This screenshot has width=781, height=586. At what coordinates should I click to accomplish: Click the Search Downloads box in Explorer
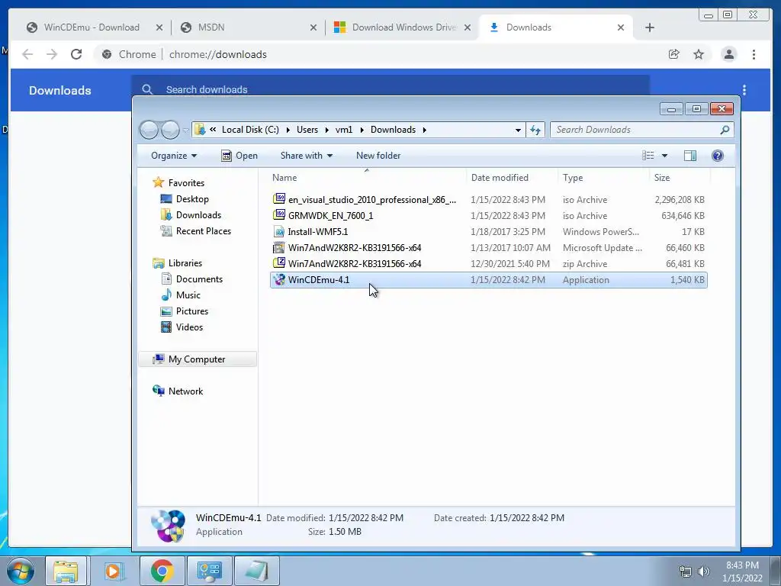click(642, 130)
